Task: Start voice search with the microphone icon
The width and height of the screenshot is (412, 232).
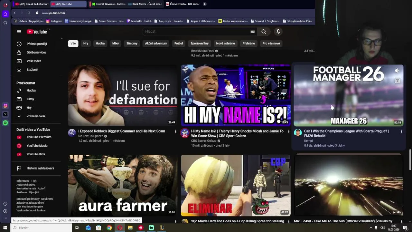Action: pyautogui.click(x=278, y=32)
